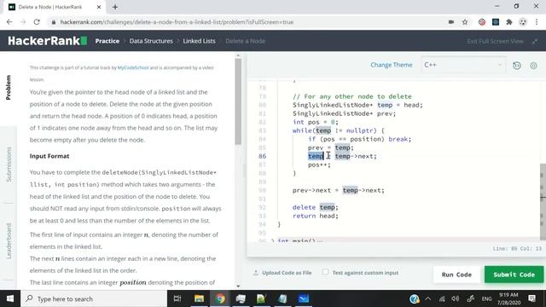Click the code editor vertical scrollbar
This screenshot has width=546, height=307.
point(543,201)
